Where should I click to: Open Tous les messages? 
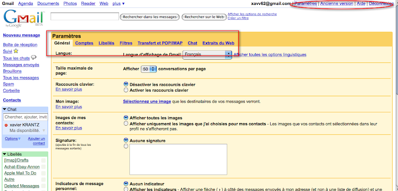point(21,78)
